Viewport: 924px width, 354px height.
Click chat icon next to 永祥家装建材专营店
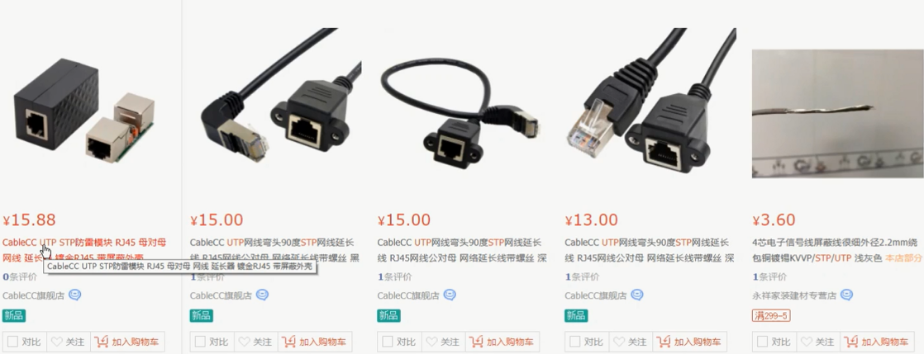point(847,295)
